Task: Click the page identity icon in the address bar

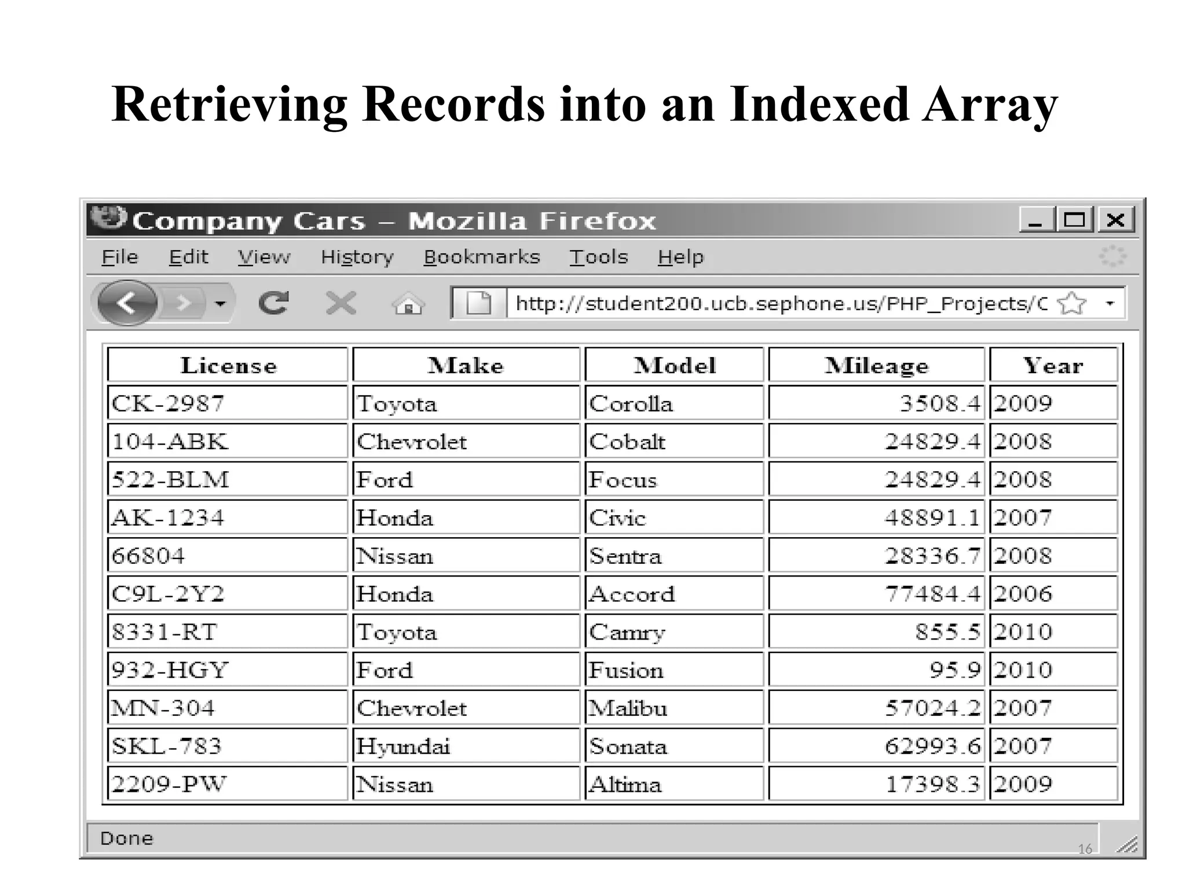Action: tap(478, 303)
